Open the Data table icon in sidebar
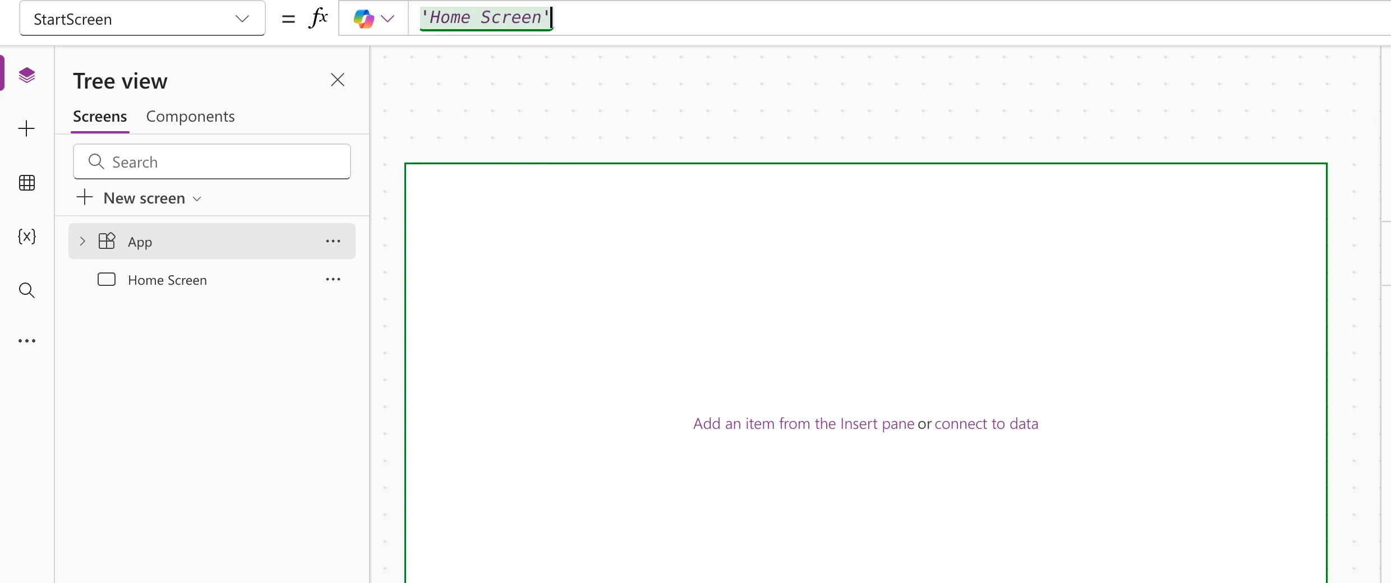 26,183
